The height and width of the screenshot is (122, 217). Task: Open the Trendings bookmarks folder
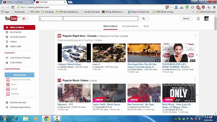[47, 12]
